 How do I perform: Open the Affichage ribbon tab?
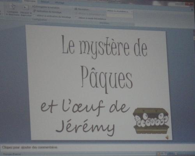pyautogui.click(x=59, y=3)
